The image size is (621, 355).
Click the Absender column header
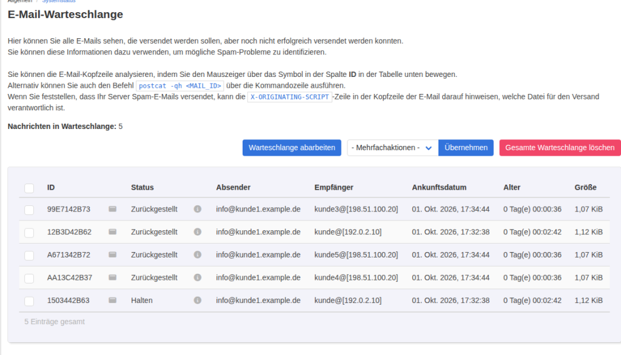[x=233, y=187]
